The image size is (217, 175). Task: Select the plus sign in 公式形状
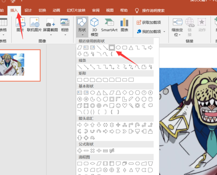(79, 151)
